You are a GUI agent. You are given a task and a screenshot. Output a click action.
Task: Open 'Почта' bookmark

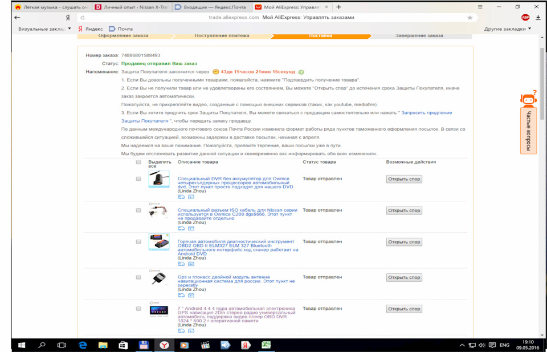(121, 29)
